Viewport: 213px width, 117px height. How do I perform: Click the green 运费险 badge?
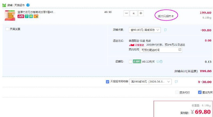pos(137,62)
